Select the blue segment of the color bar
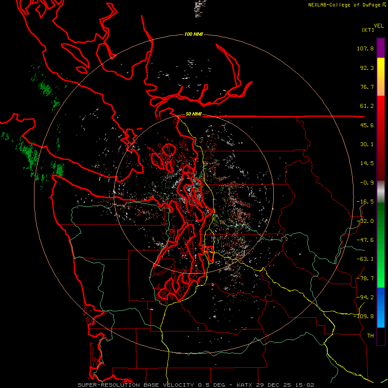Screen dimensions: 388x388 (x=381, y=307)
